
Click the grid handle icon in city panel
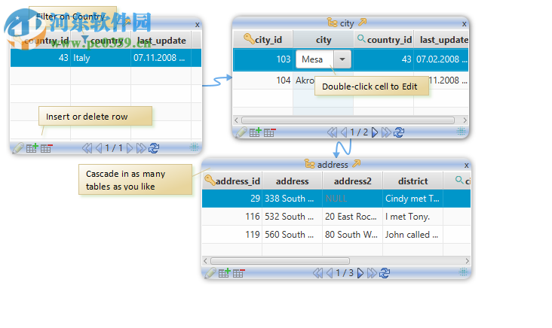pyautogui.click(x=462, y=132)
